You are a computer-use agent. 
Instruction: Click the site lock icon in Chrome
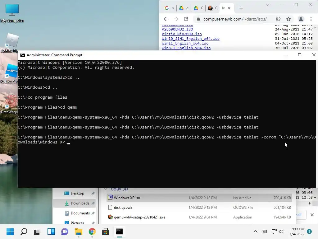[x=198, y=19]
